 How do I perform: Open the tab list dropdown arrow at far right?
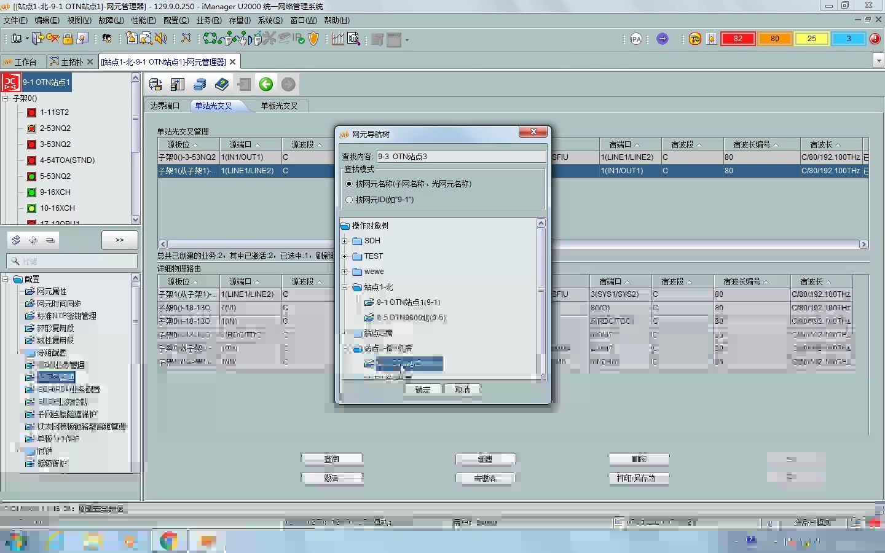[878, 61]
